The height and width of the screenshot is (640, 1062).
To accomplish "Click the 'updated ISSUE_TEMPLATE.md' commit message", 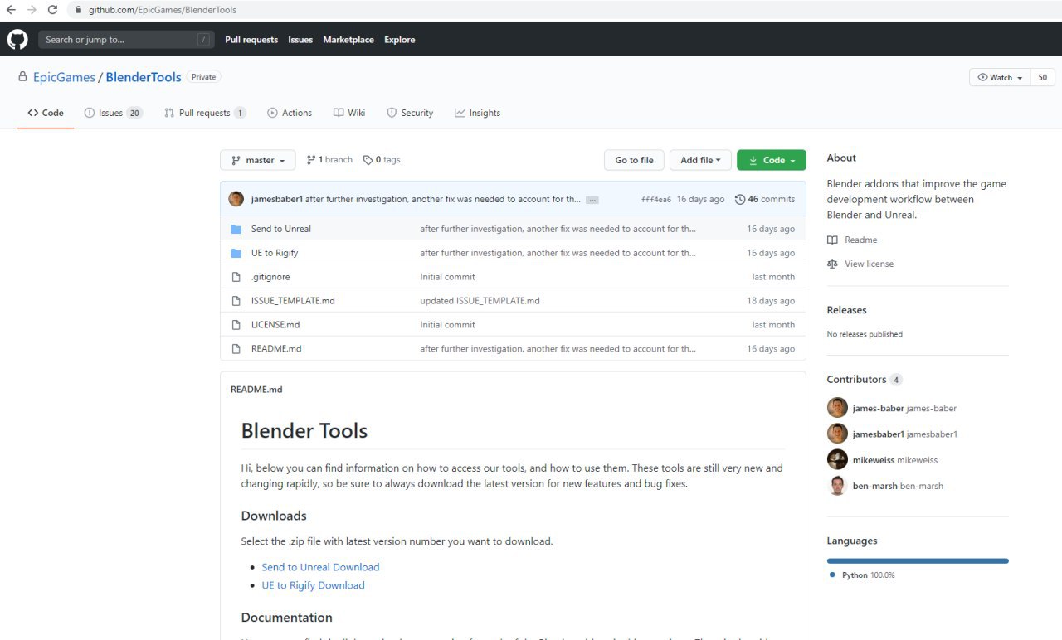I will click(x=480, y=301).
